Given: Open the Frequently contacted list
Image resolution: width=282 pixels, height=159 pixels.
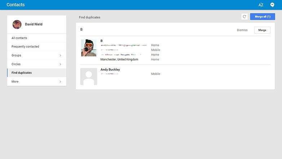Looking at the screenshot, I should (25, 47).
